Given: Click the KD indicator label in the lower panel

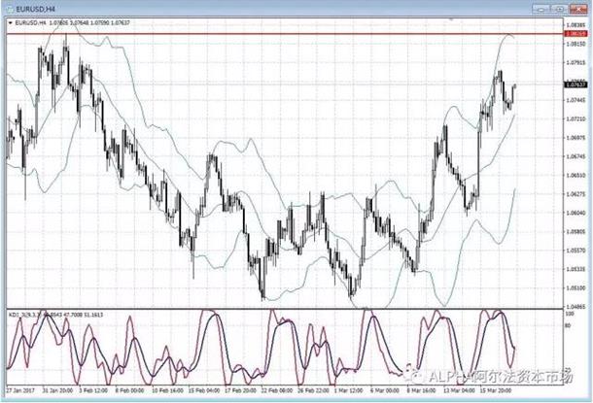Looking at the screenshot, I should click(55, 315).
